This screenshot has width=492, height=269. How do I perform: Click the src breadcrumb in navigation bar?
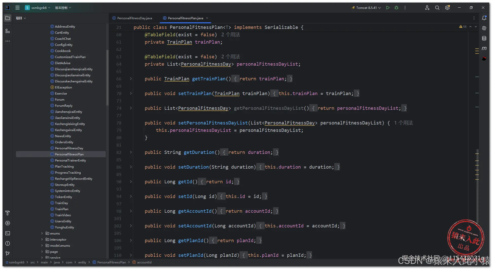[32, 262]
